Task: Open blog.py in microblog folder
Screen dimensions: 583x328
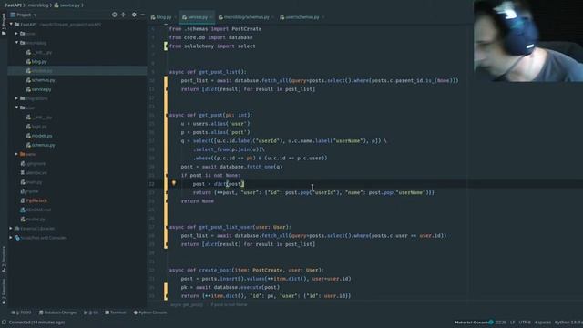Action: 36,61
